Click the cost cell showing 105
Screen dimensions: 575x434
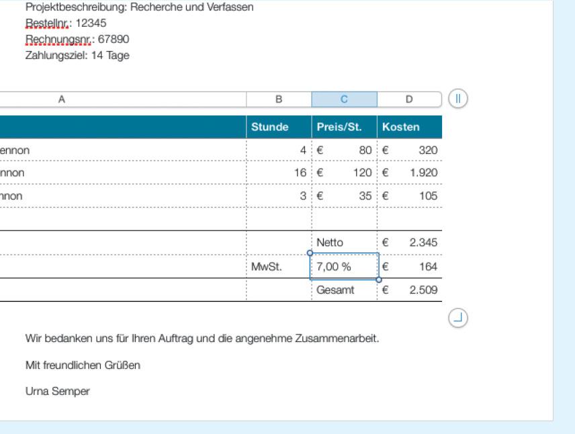coord(410,196)
